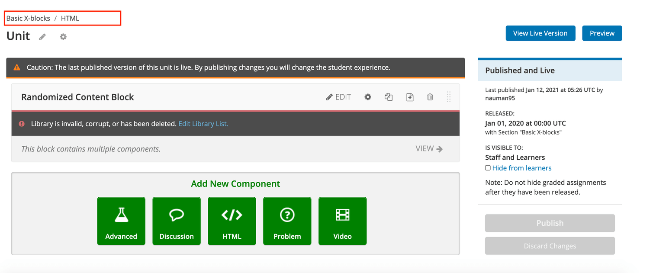
Task: Click the 'Staff and Learners' visibility text
Action: tap(515, 157)
